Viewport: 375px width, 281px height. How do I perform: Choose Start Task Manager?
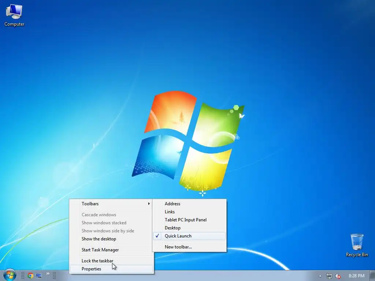click(111, 250)
